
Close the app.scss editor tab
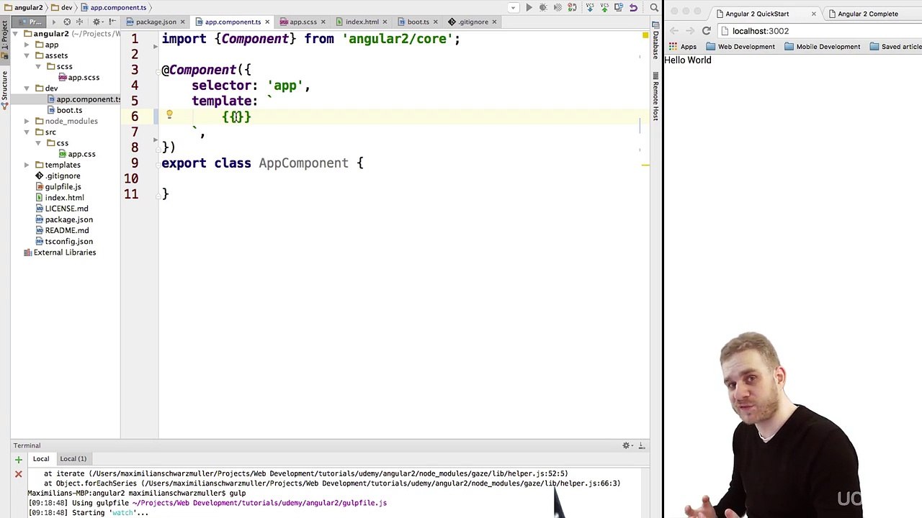[323, 22]
